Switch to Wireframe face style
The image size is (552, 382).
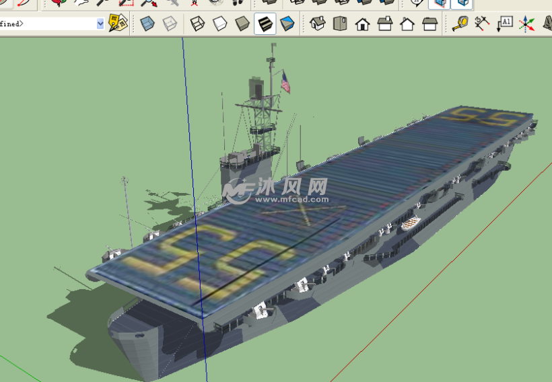click(x=197, y=24)
